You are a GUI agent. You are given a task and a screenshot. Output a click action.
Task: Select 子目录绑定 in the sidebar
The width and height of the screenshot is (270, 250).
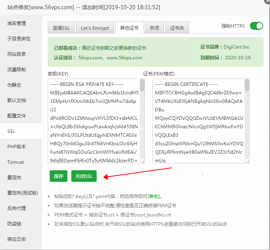(19, 39)
